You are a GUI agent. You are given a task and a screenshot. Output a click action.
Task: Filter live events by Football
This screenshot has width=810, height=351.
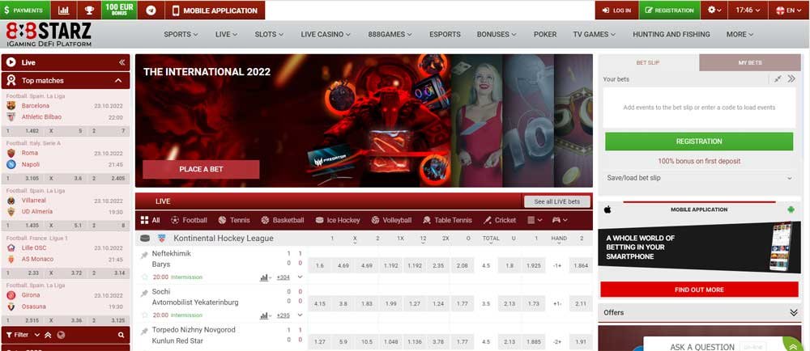click(x=189, y=220)
